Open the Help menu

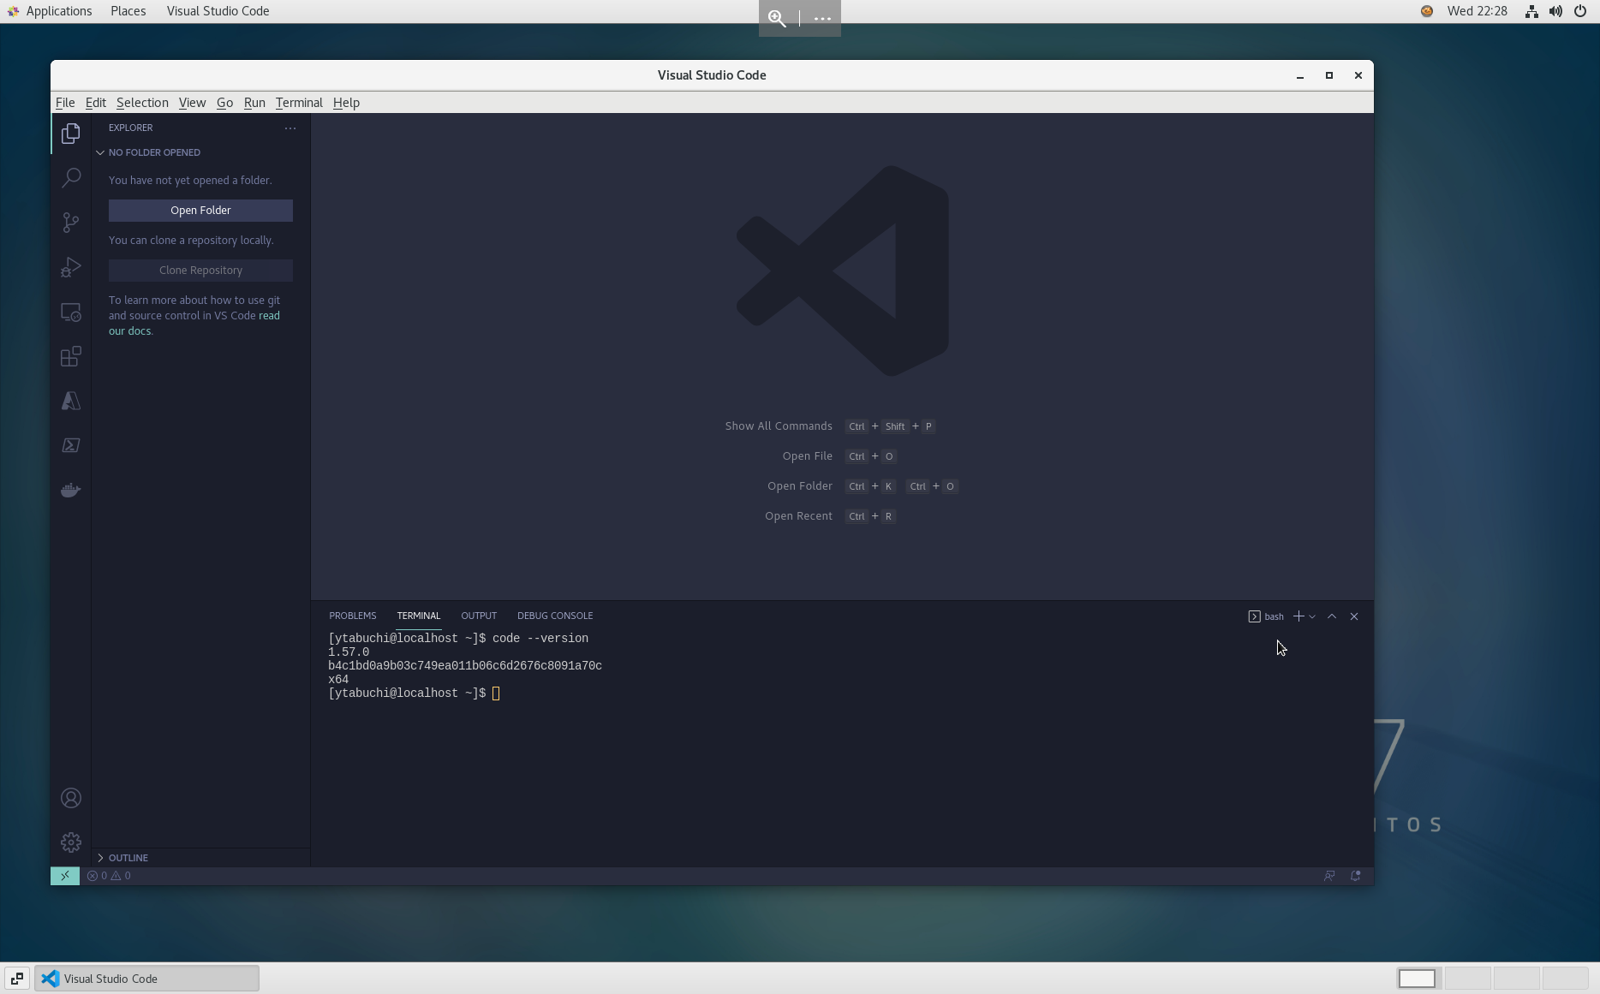pos(346,103)
